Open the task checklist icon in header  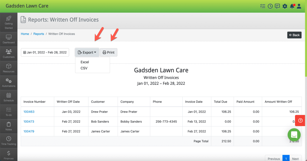pyautogui.click(x=263, y=6)
